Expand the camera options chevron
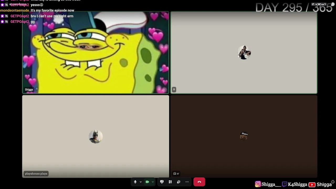 tap(153, 182)
